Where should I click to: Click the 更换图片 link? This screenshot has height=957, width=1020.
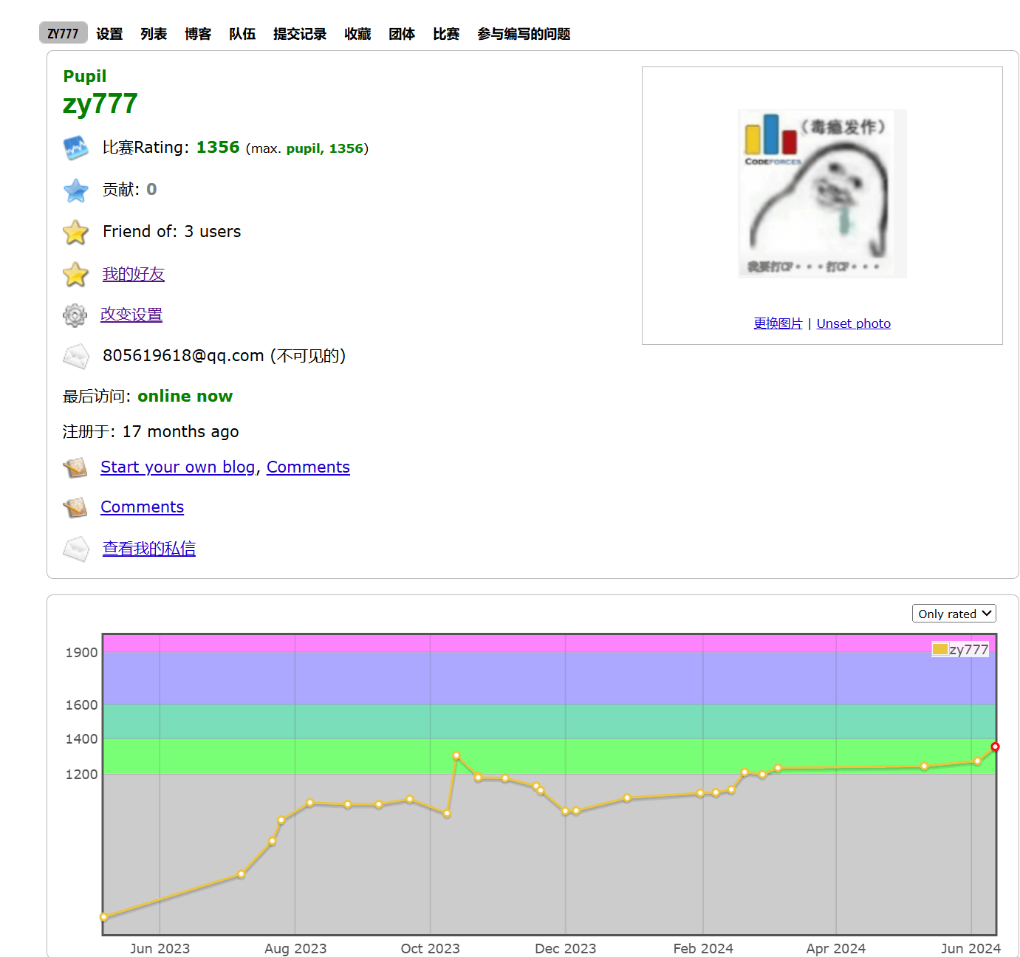[778, 323]
